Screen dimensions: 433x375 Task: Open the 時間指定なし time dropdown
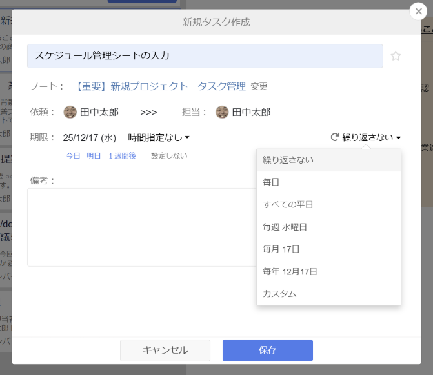(x=159, y=137)
